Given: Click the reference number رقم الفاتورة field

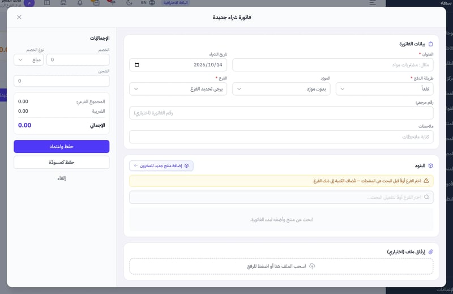Looking at the screenshot, I should [281, 113].
